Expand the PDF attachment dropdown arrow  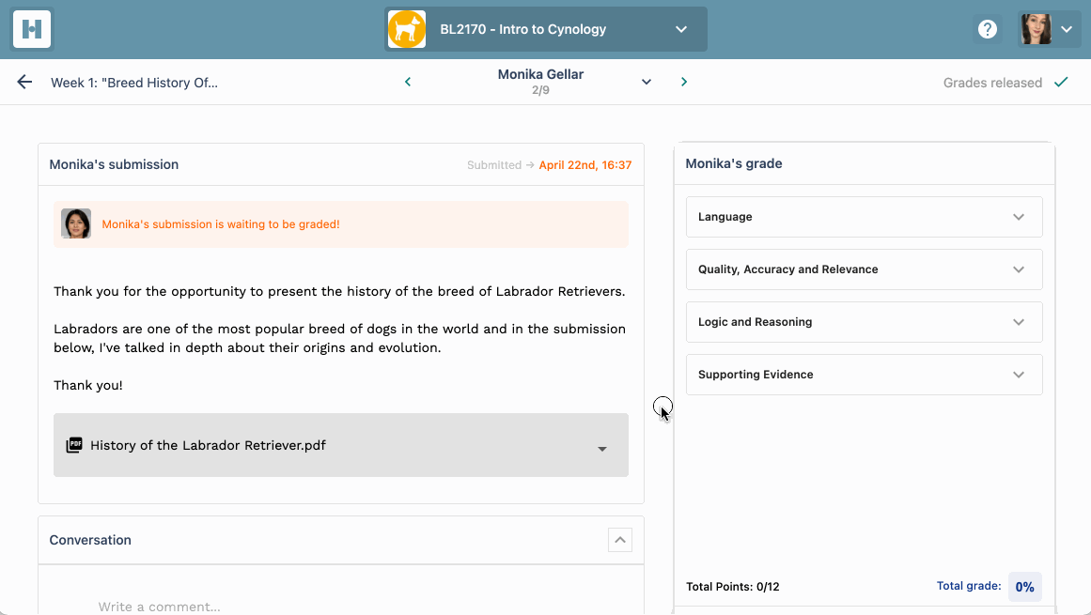[601, 449]
